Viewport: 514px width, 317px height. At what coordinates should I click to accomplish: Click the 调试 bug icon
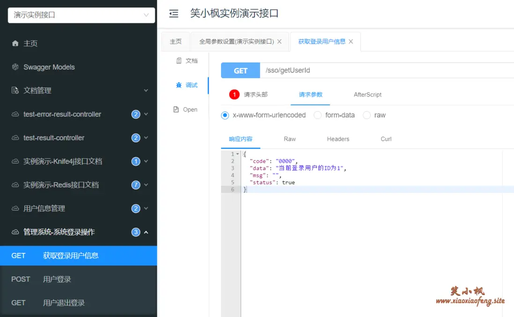(x=179, y=85)
